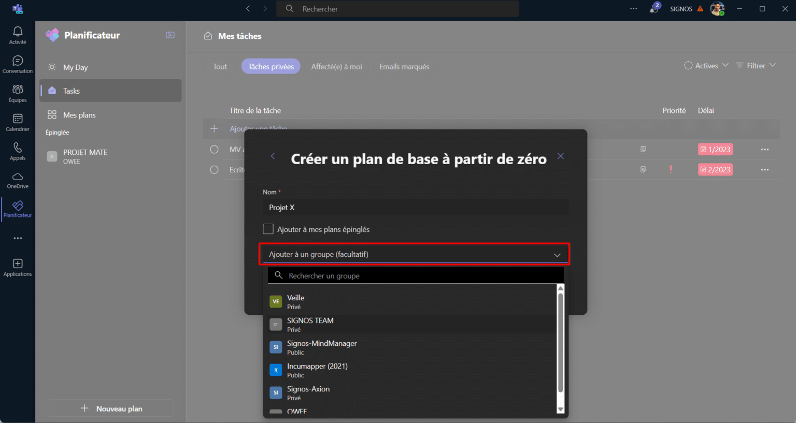The height and width of the screenshot is (423, 796).
Task: Check 'Ajouter à mes plans épinglés'
Action: point(268,229)
